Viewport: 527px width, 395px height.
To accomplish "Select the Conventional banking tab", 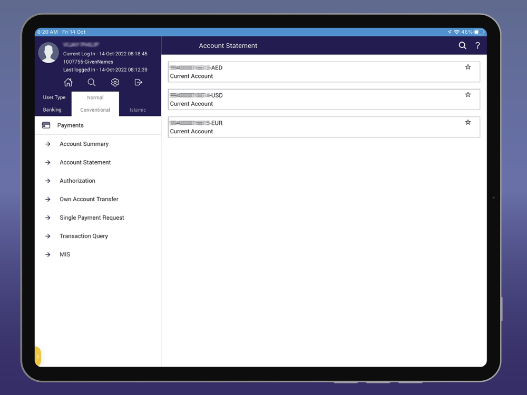I will coord(95,110).
